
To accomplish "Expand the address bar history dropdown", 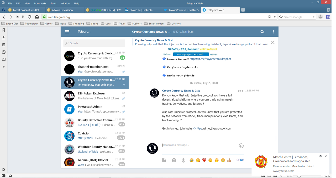I will tap(275, 17).
